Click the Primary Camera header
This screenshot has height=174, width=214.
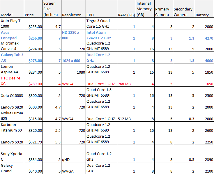[164, 9]
